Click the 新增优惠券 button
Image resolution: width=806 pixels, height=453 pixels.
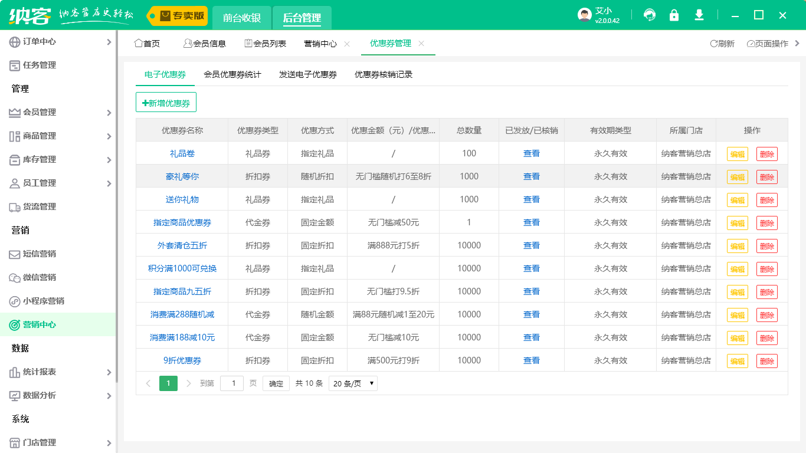(166, 101)
